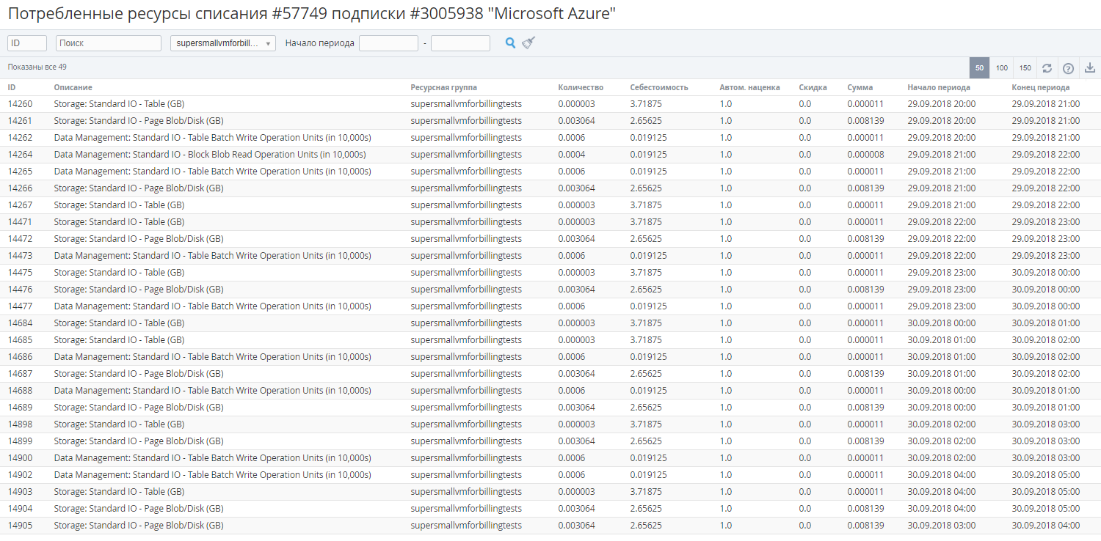The image size is (1101, 541).
Task: Select the ID cell 14902
Action: [20, 475]
